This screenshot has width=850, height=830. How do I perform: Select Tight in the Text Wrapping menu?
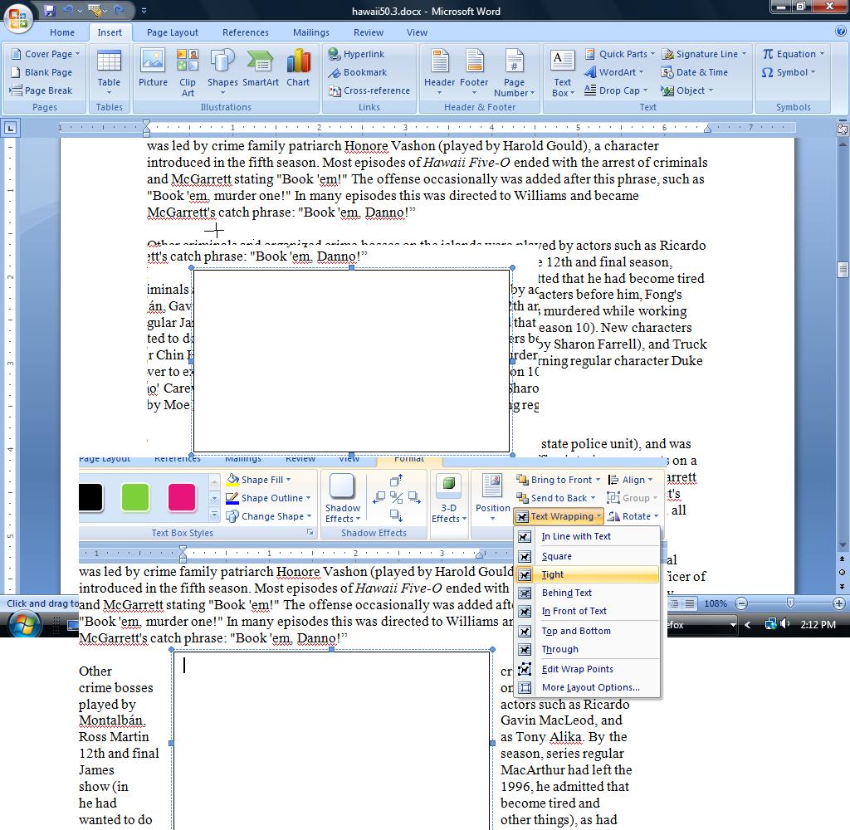tap(587, 574)
